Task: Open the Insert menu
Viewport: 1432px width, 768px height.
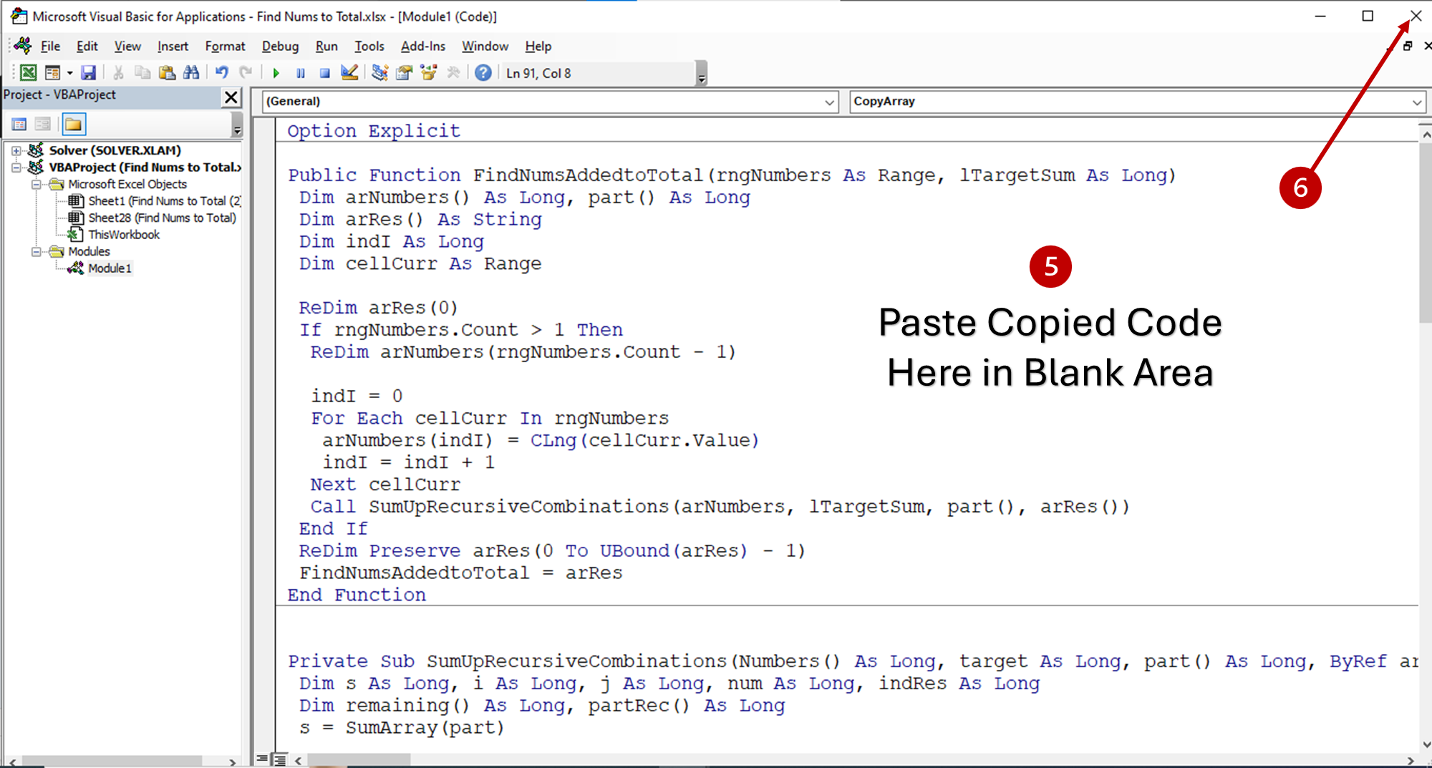Action: pos(173,47)
